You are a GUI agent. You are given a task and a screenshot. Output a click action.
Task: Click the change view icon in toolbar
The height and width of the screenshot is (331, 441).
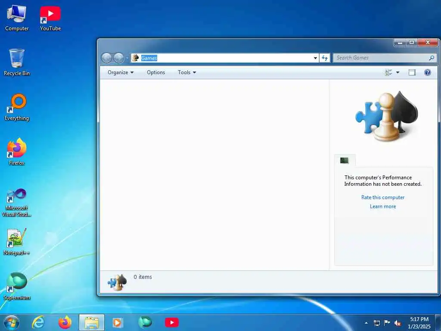(388, 72)
